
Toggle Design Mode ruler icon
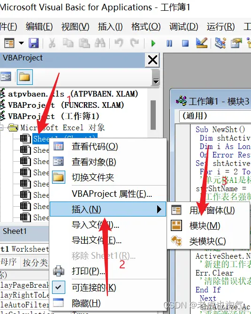tap(201, 43)
